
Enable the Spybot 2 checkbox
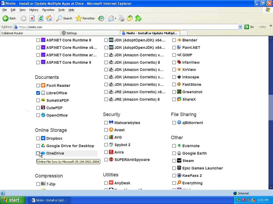[x=106, y=145]
